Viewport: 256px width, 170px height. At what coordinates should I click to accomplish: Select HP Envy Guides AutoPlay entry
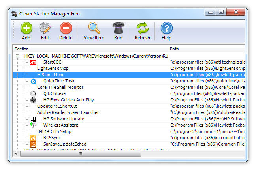coord(69,100)
